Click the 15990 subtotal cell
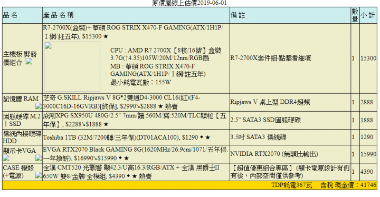Image resolution: width=380 pixels, height=197 pixels. pyautogui.click(x=368, y=154)
